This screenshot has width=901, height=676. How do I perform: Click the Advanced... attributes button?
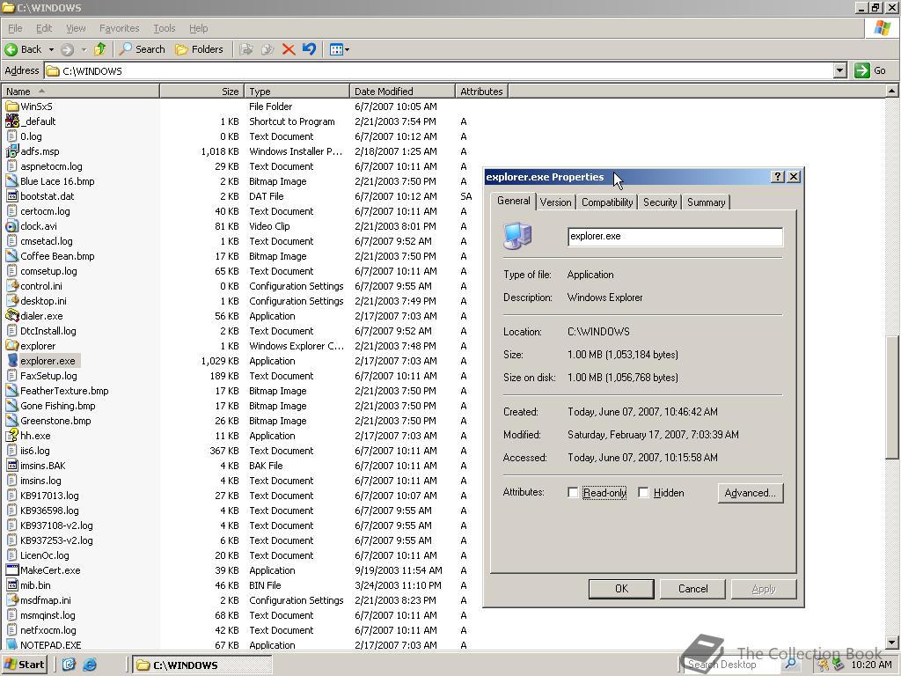[x=750, y=493]
